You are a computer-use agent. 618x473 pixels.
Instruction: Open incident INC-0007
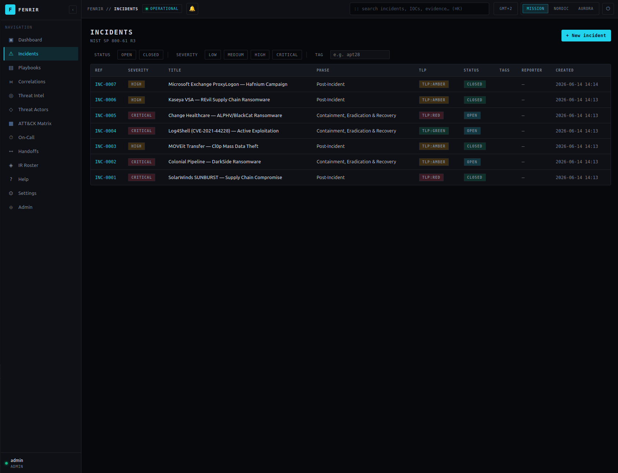[106, 84]
